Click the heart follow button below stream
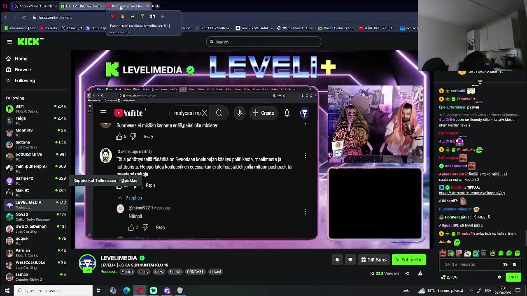 tap(350, 260)
